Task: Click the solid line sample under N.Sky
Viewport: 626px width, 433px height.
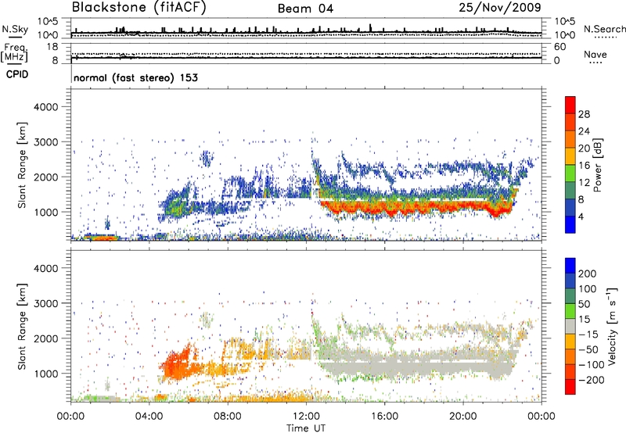Action: coord(15,38)
